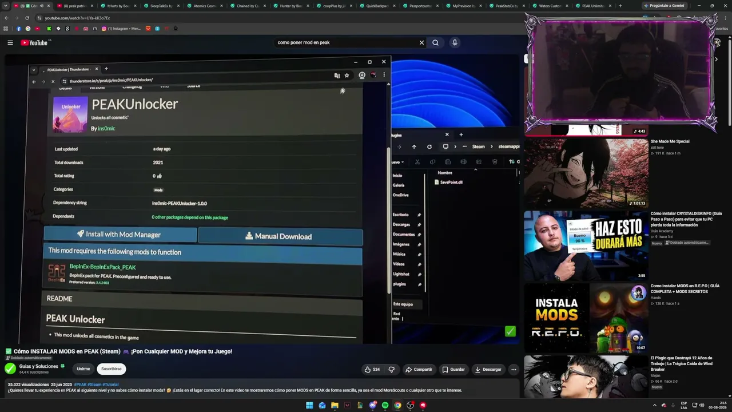The image size is (732, 412).
Task: Switch to the 'peak patrick' tab
Action: 74,6
